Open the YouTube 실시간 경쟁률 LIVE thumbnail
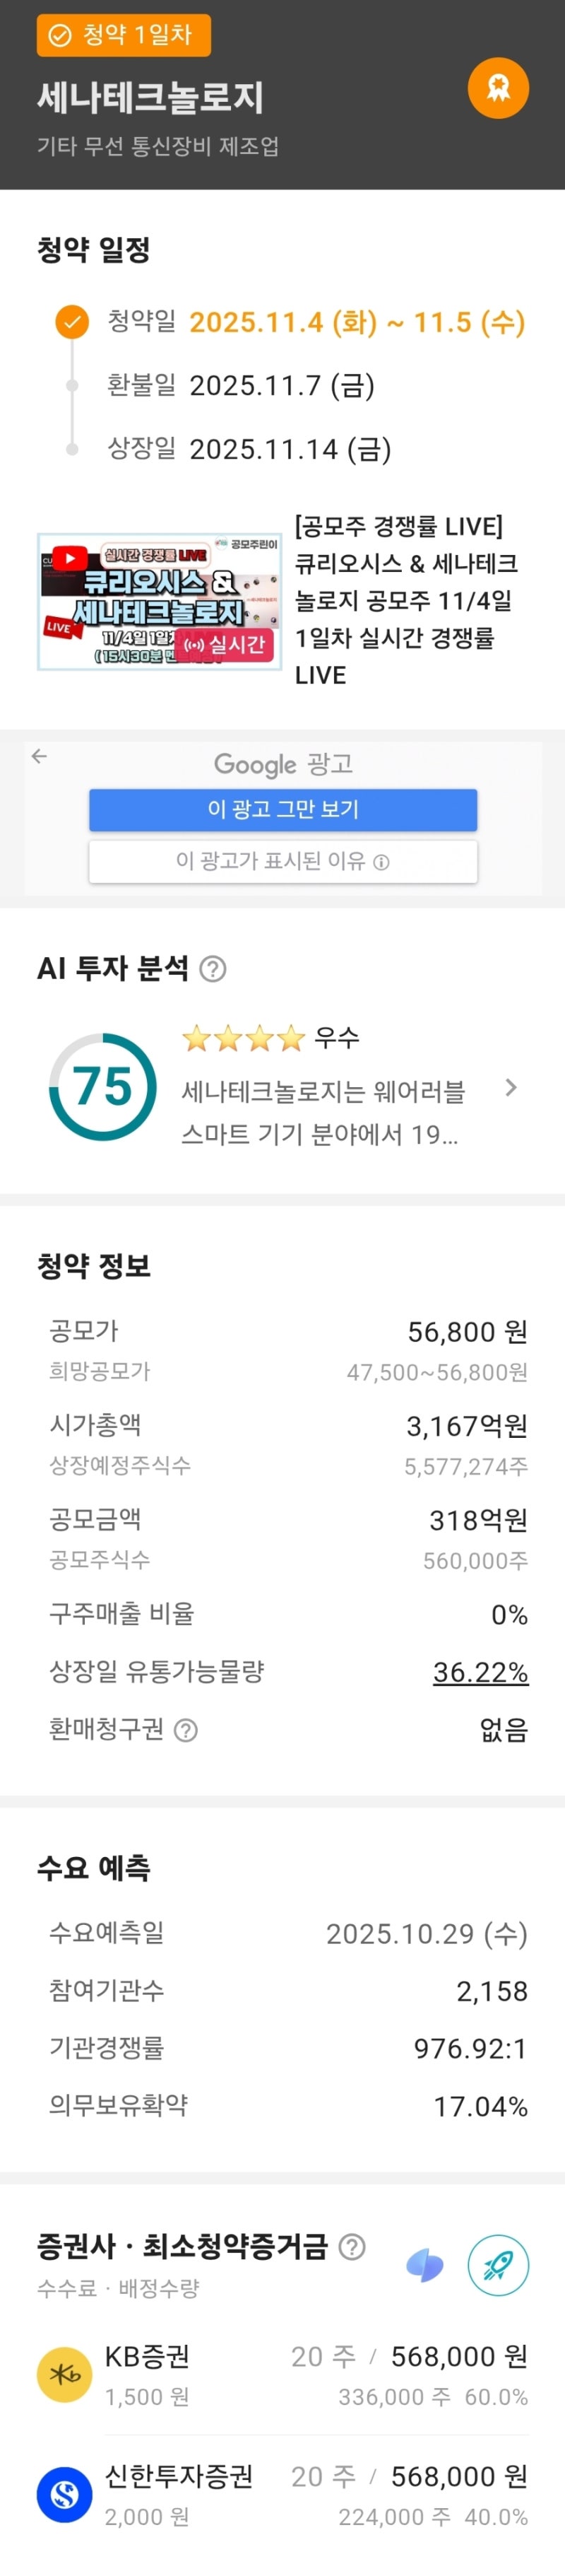This screenshot has height=2576, width=565. click(160, 601)
